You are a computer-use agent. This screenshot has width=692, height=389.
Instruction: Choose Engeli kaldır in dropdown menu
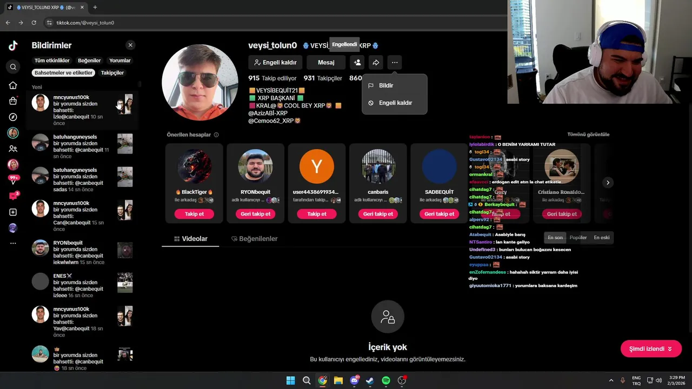[x=395, y=103]
